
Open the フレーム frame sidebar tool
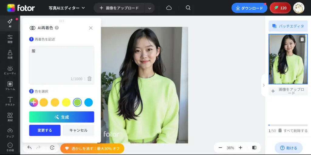[x=10, y=86]
